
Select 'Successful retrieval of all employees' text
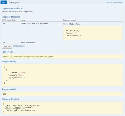[34, 24]
